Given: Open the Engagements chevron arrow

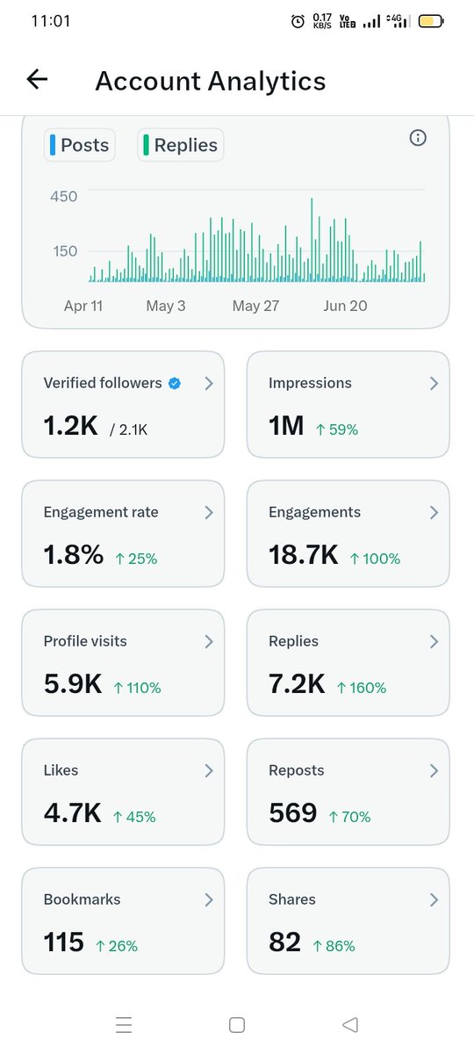Looking at the screenshot, I should coord(434,513).
